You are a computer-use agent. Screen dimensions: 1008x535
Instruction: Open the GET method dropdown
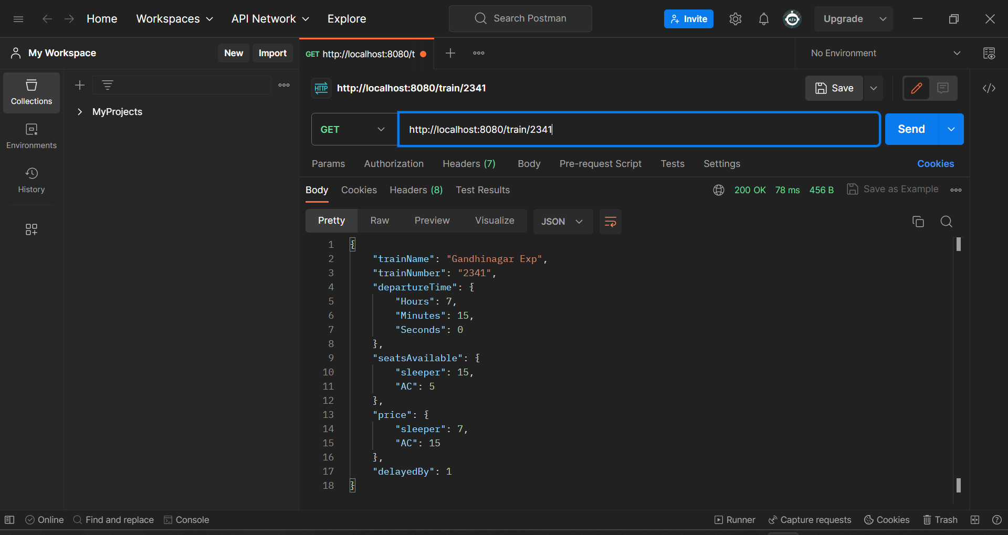[353, 129]
